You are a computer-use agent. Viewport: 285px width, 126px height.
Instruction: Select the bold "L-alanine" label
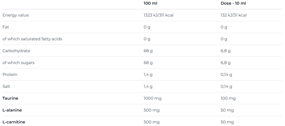(12, 110)
